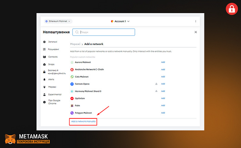Go back to Мережі breadcrumb

[75, 44]
